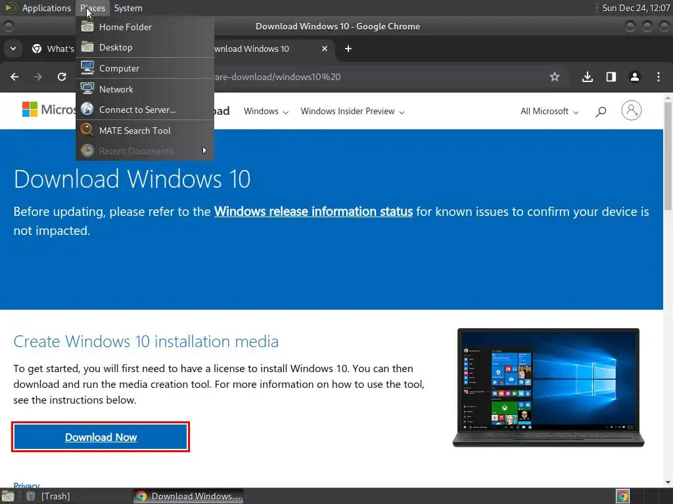
Task: Open Chrome three-dot menu
Action: (x=659, y=77)
